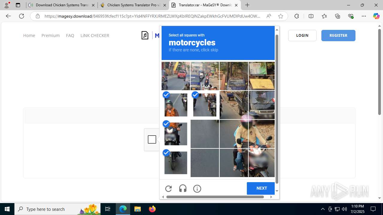The height and width of the screenshot is (215, 383).
Task: Open the Home link
Action: (29, 35)
